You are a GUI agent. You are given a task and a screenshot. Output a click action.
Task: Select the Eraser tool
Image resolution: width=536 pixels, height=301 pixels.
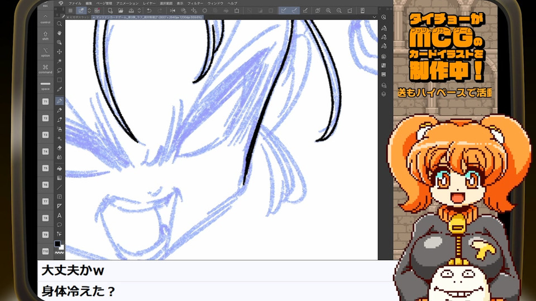pos(60,148)
